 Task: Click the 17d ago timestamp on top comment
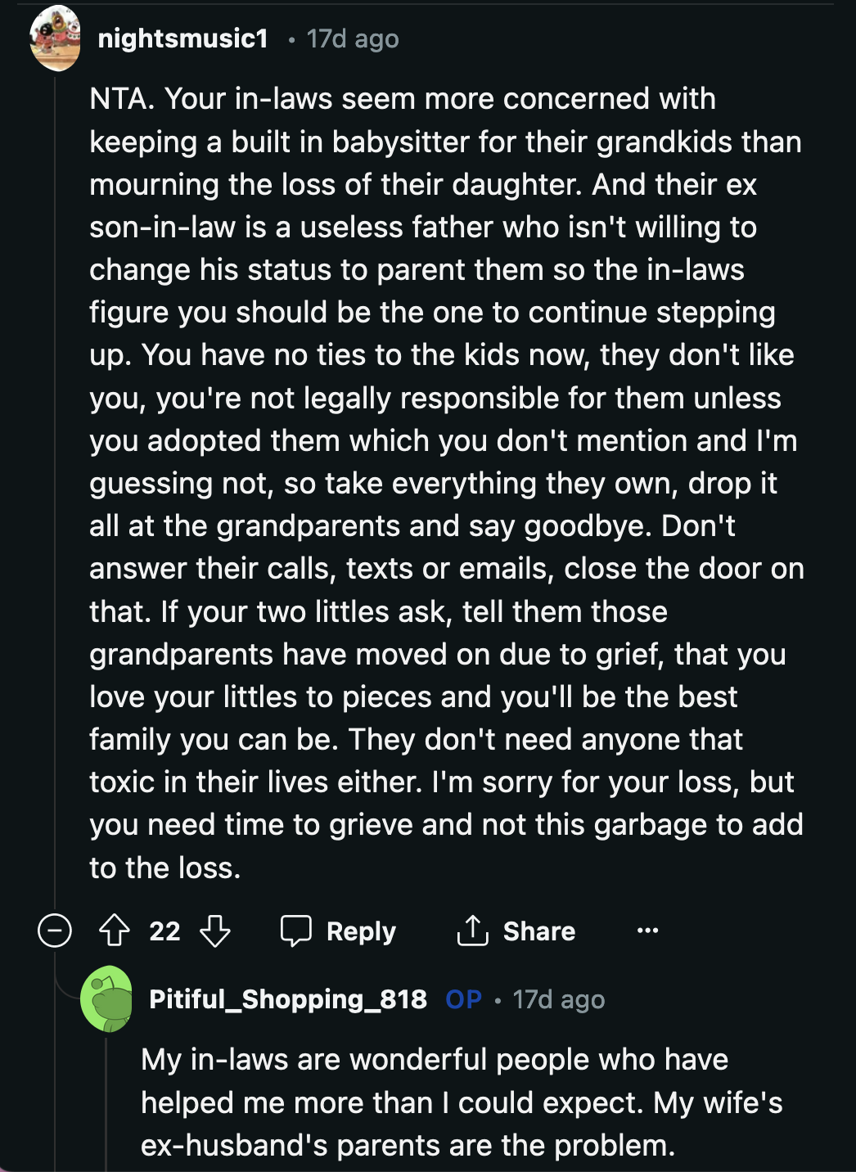(352, 38)
